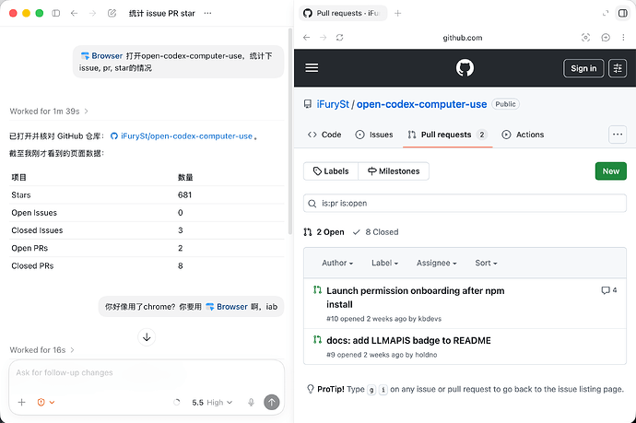This screenshot has width=636, height=423.
Task: Expand the Worked for 1m 39s details
Action: (x=49, y=112)
